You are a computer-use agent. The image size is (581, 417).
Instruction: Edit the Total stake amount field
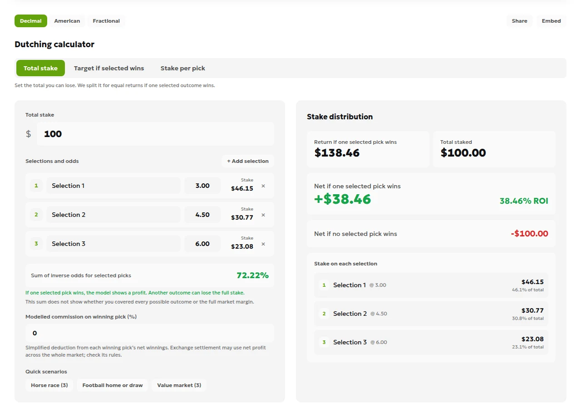155,134
